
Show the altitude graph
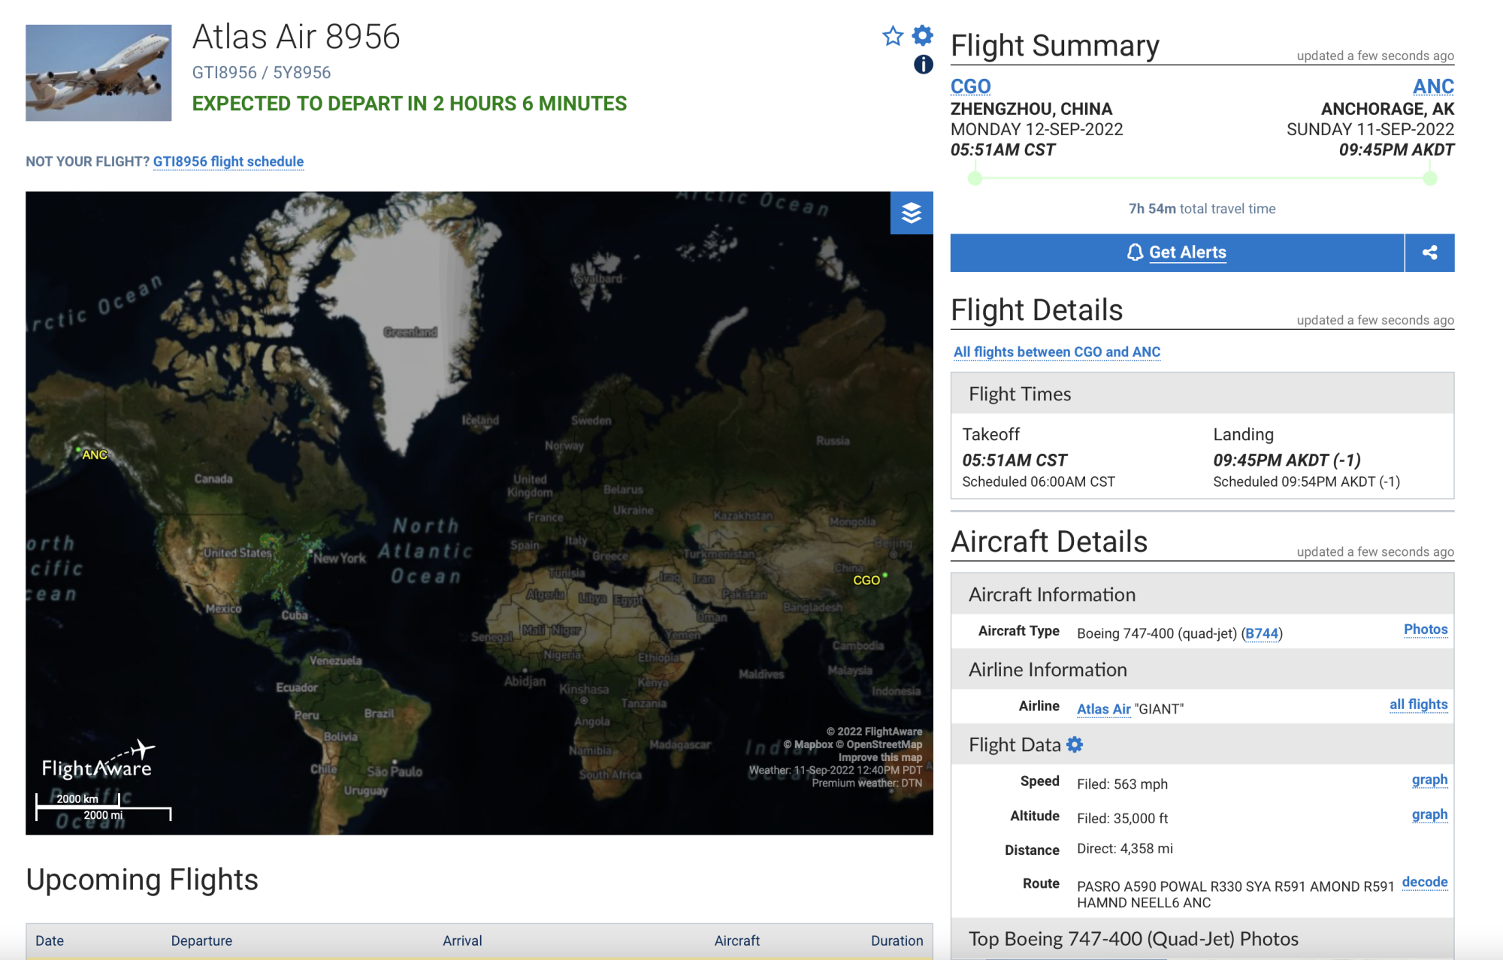(1429, 814)
